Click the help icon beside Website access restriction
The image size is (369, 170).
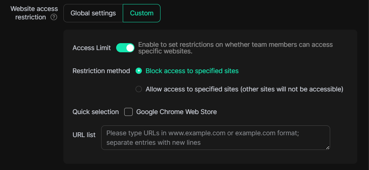pyautogui.click(x=54, y=17)
